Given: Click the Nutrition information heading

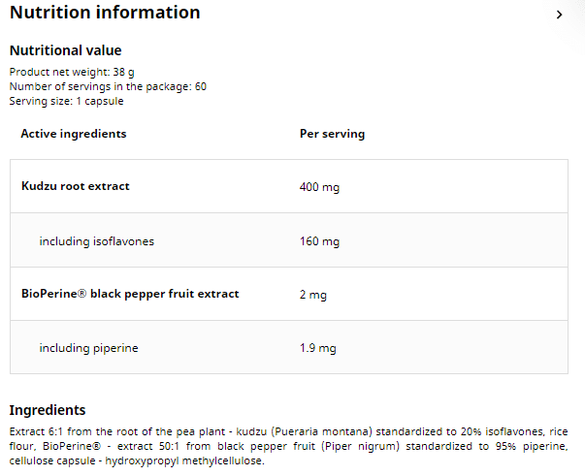Looking at the screenshot, I should [x=105, y=13].
